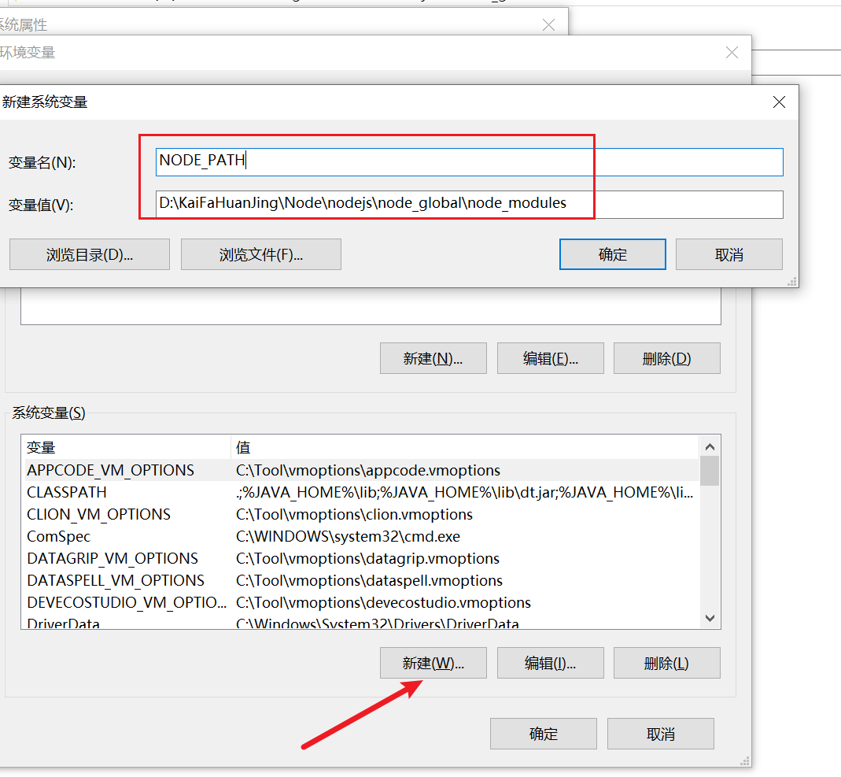Select the DATASPELL_VM_OPTIONS row

pos(361,580)
